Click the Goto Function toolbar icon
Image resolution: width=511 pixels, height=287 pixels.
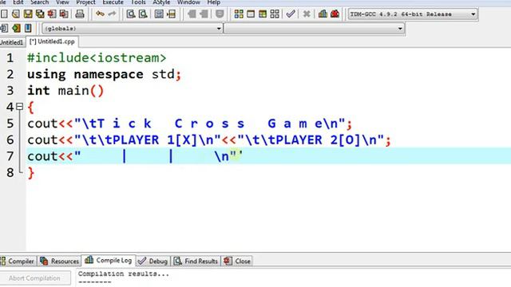pos(159,14)
